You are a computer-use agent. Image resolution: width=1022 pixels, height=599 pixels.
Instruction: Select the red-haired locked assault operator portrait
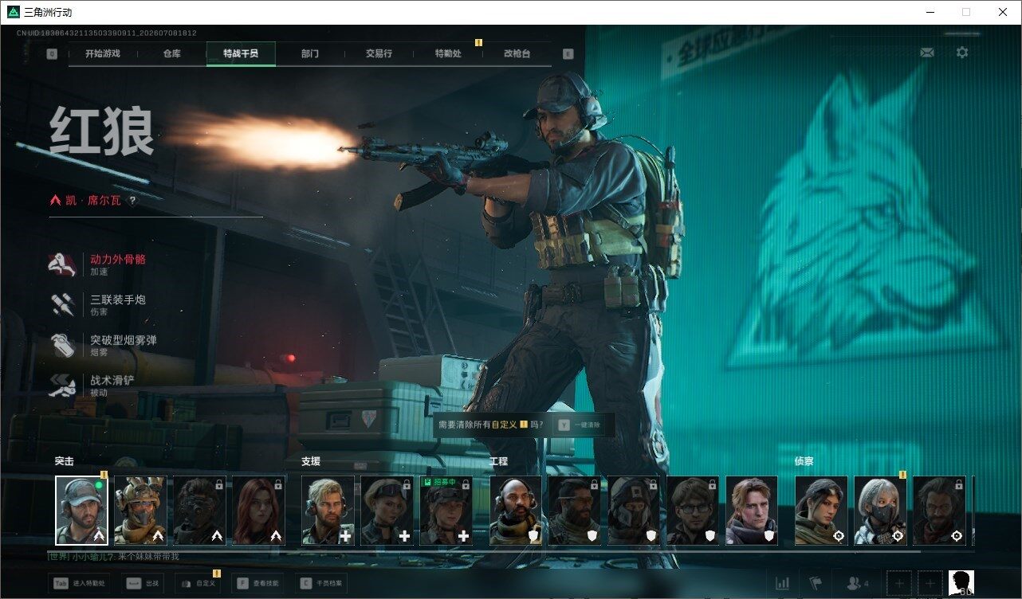point(258,511)
